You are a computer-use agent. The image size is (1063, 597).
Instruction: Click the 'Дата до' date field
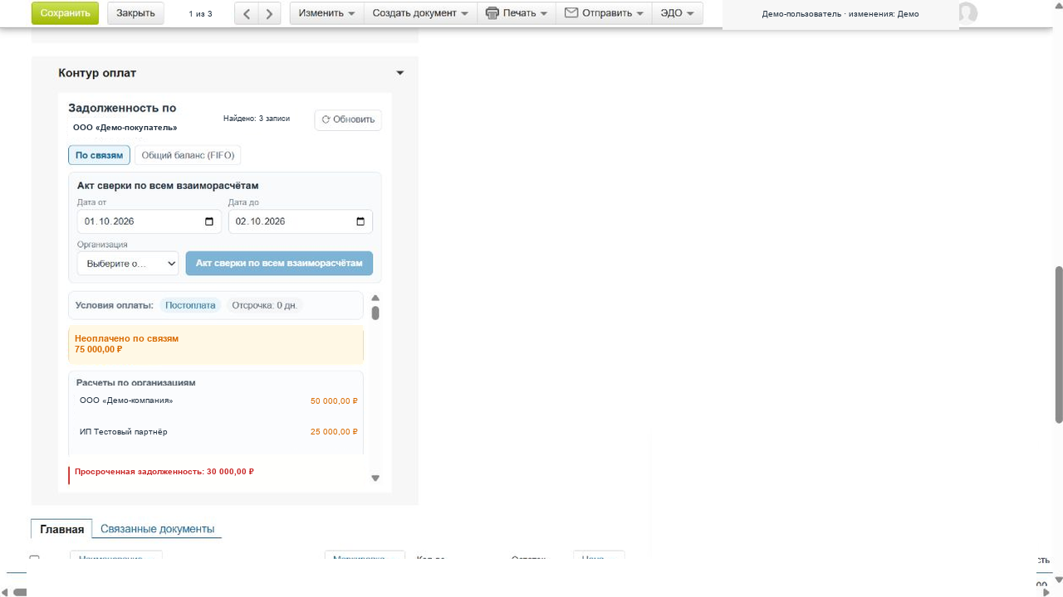tap(301, 221)
